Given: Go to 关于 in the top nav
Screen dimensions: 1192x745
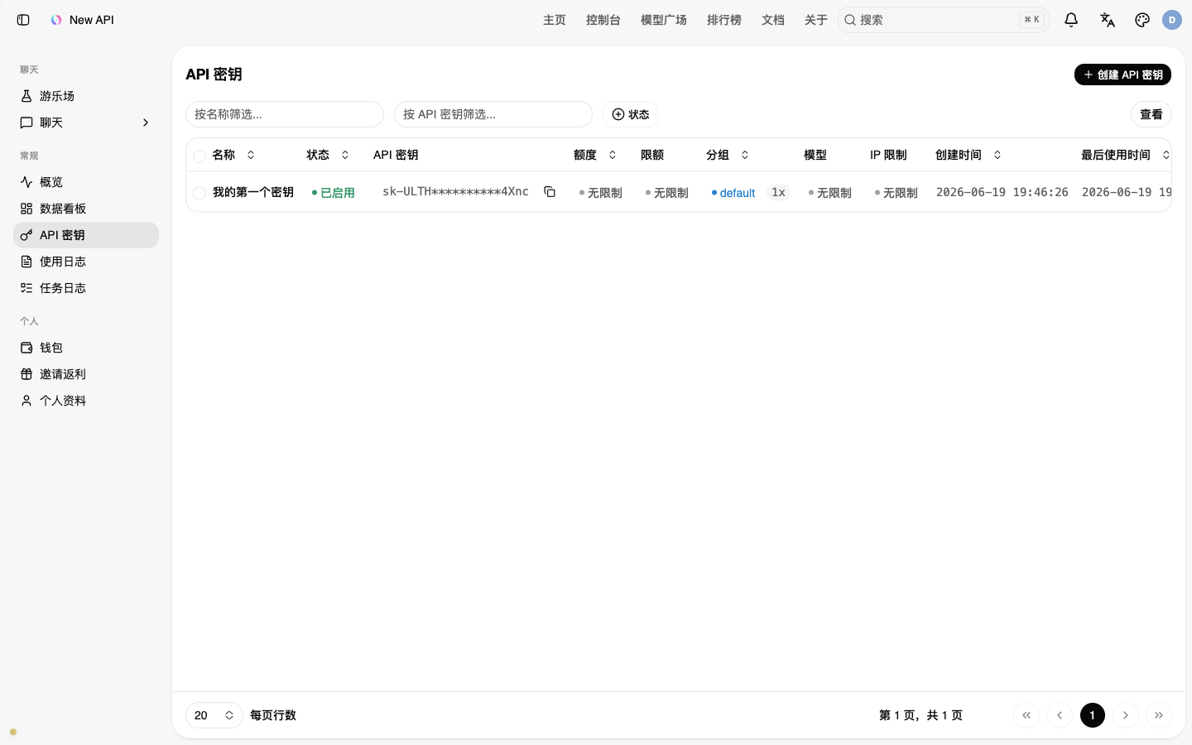Looking at the screenshot, I should point(816,20).
